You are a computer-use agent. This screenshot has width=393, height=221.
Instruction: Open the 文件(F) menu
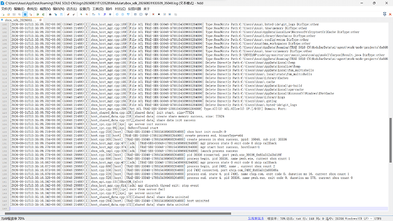tap(6, 9)
